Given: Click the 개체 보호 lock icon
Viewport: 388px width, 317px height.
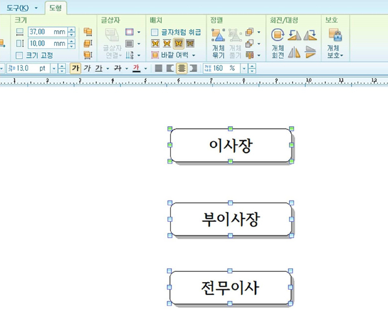Looking at the screenshot, I should (x=335, y=35).
